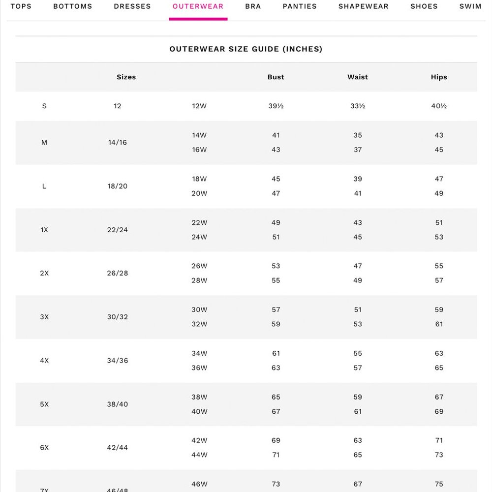Switch to the SWIM tab
492x492 pixels.
(x=470, y=6)
